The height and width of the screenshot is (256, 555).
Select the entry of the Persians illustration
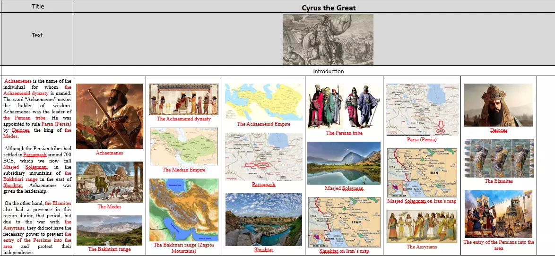click(498, 214)
